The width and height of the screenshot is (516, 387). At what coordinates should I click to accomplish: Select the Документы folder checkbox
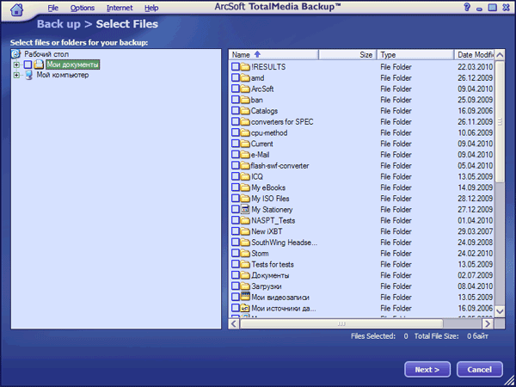click(x=236, y=275)
